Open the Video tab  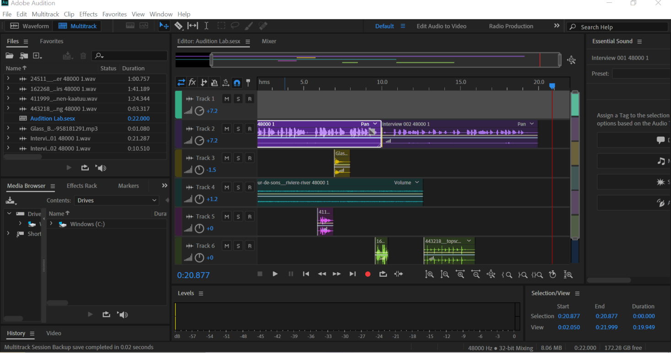click(x=54, y=333)
